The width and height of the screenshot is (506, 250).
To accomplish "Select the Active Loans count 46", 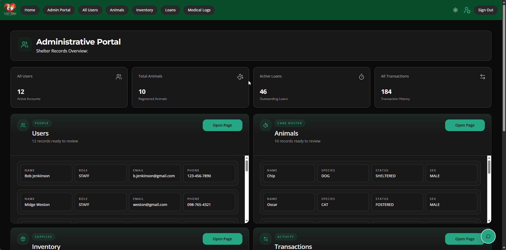I will point(263,92).
